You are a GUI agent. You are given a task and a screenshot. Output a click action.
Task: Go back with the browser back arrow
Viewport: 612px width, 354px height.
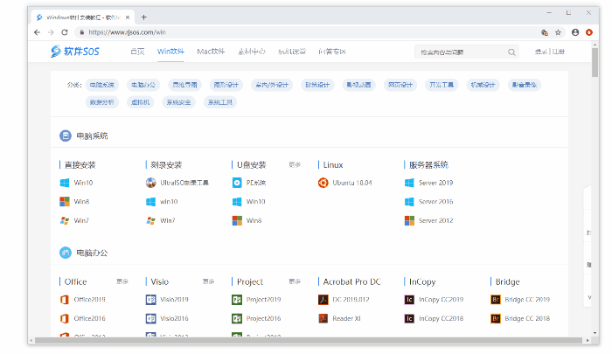click(37, 32)
